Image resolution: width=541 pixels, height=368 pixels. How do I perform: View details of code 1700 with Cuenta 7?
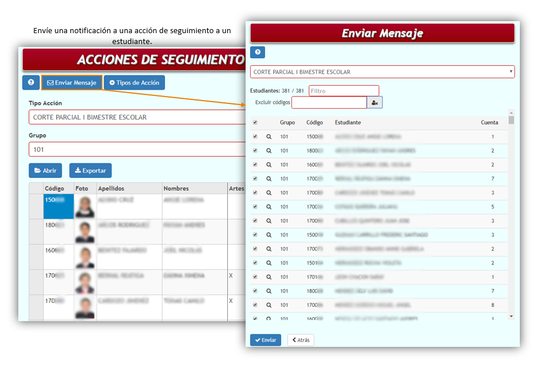coord(268,179)
